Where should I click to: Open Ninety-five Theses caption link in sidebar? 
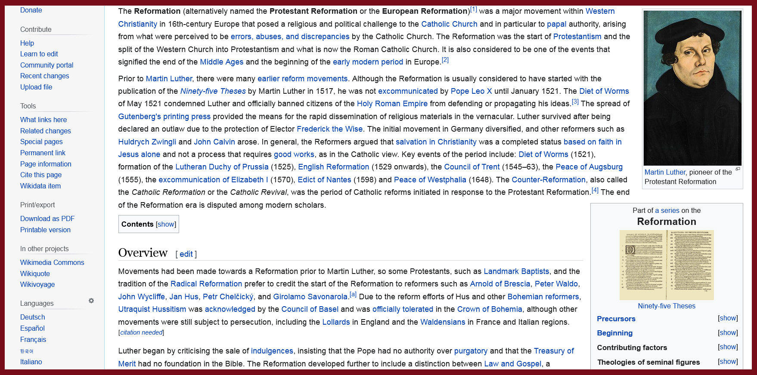(667, 306)
